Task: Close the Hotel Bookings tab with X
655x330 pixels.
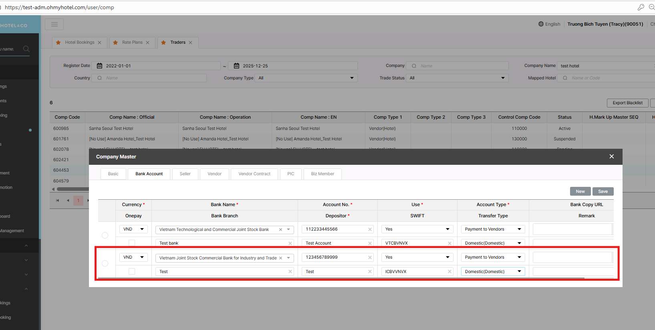Action: [100, 43]
